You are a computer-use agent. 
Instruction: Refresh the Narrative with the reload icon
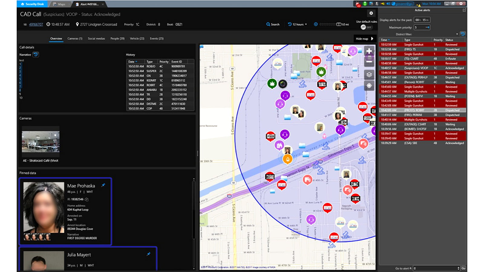click(36, 55)
